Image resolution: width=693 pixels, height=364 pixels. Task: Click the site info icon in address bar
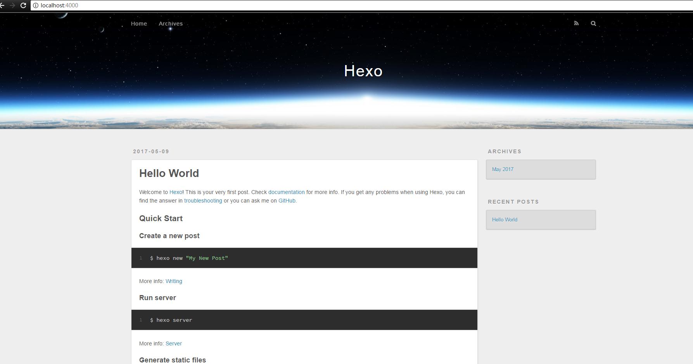[x=36, y=5]
